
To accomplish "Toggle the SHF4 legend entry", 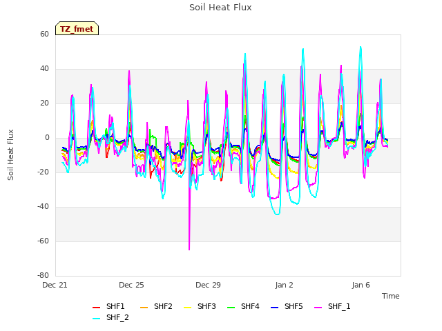I will click(x=243, y=306).
